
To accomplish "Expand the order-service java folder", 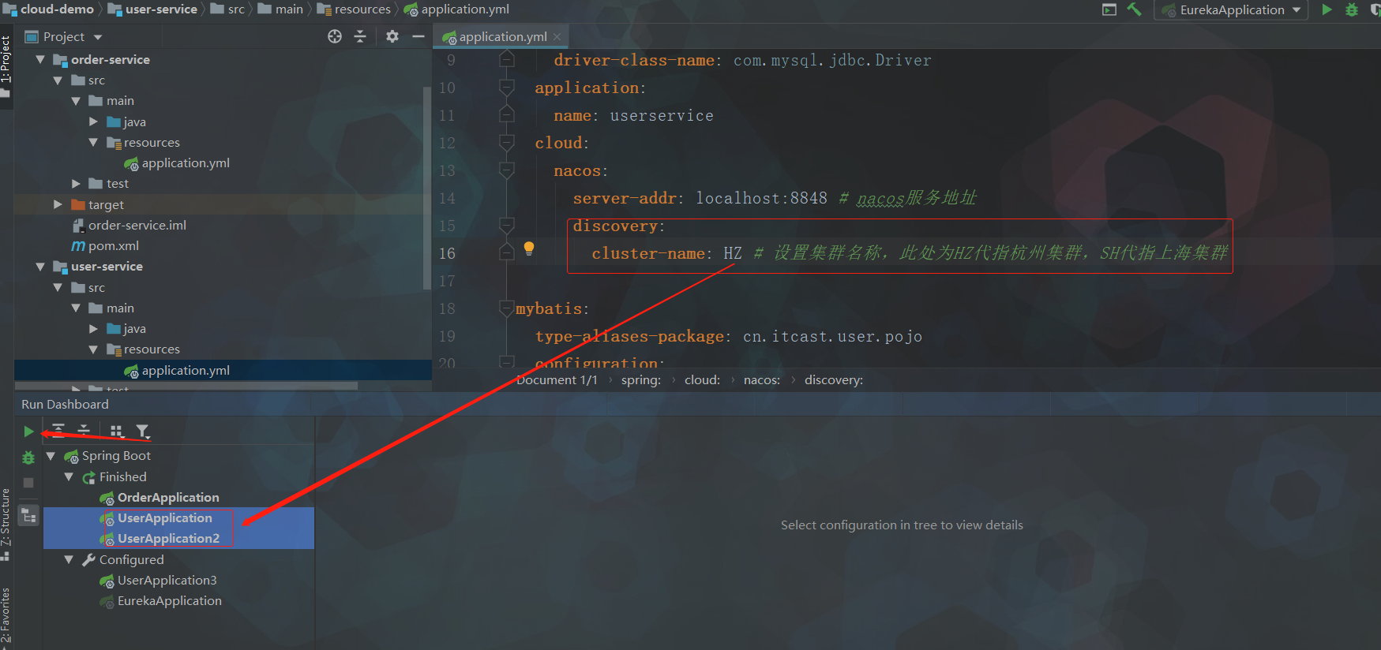I will tap(93, 121).
